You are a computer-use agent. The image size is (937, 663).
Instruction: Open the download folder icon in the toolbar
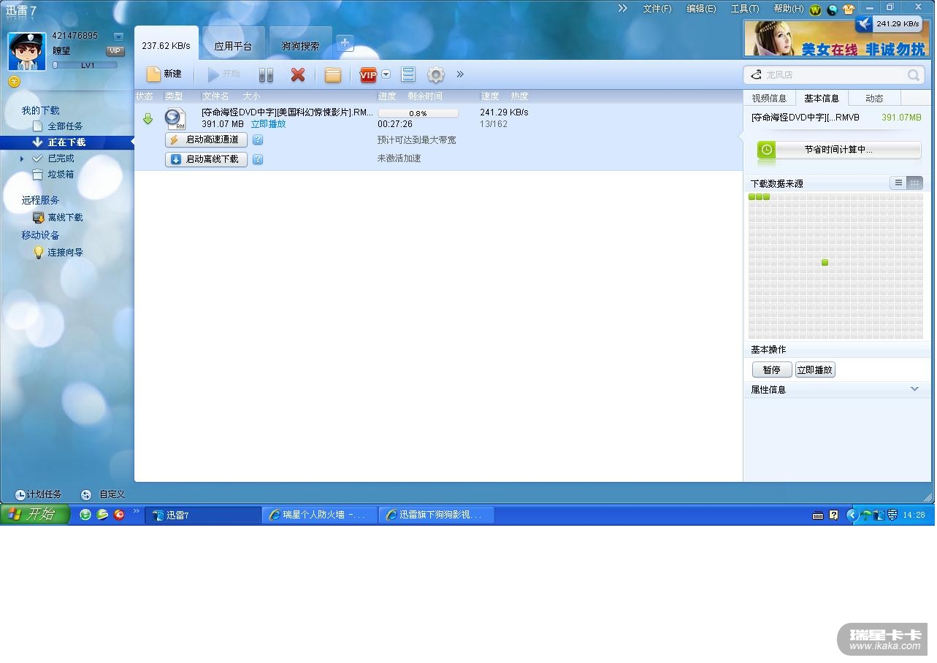coord(333,74)
